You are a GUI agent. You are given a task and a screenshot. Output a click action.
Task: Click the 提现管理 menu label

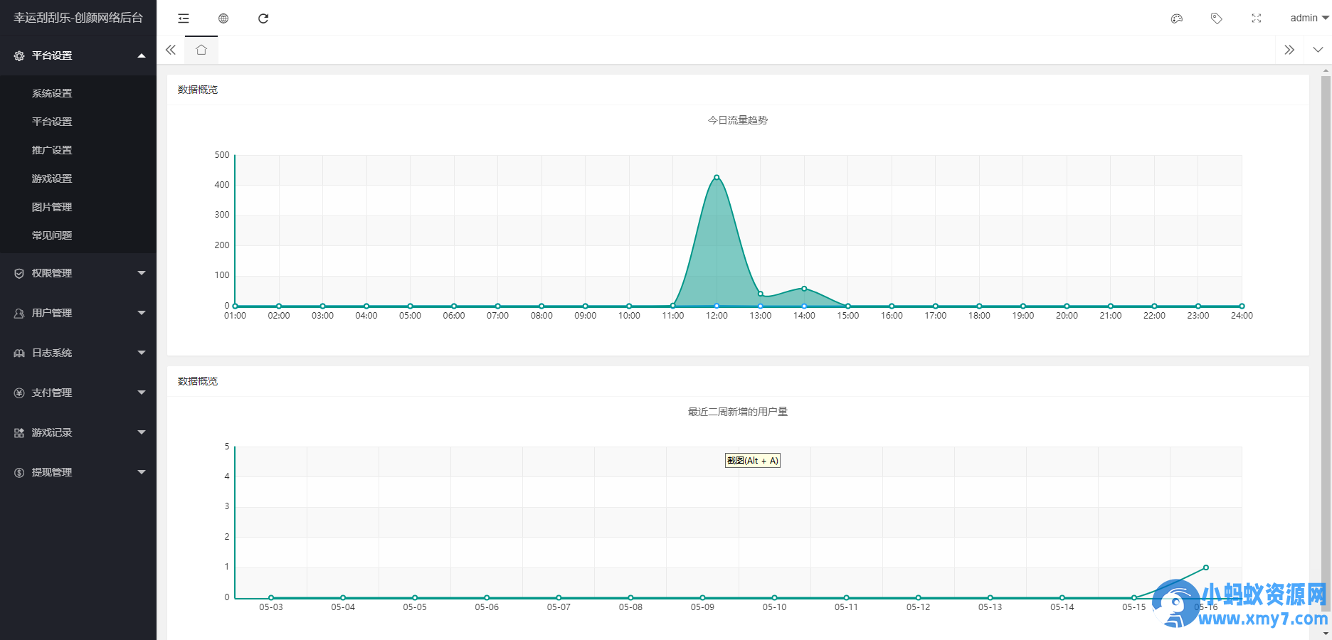pyautogui.click(x=52, y=472)
